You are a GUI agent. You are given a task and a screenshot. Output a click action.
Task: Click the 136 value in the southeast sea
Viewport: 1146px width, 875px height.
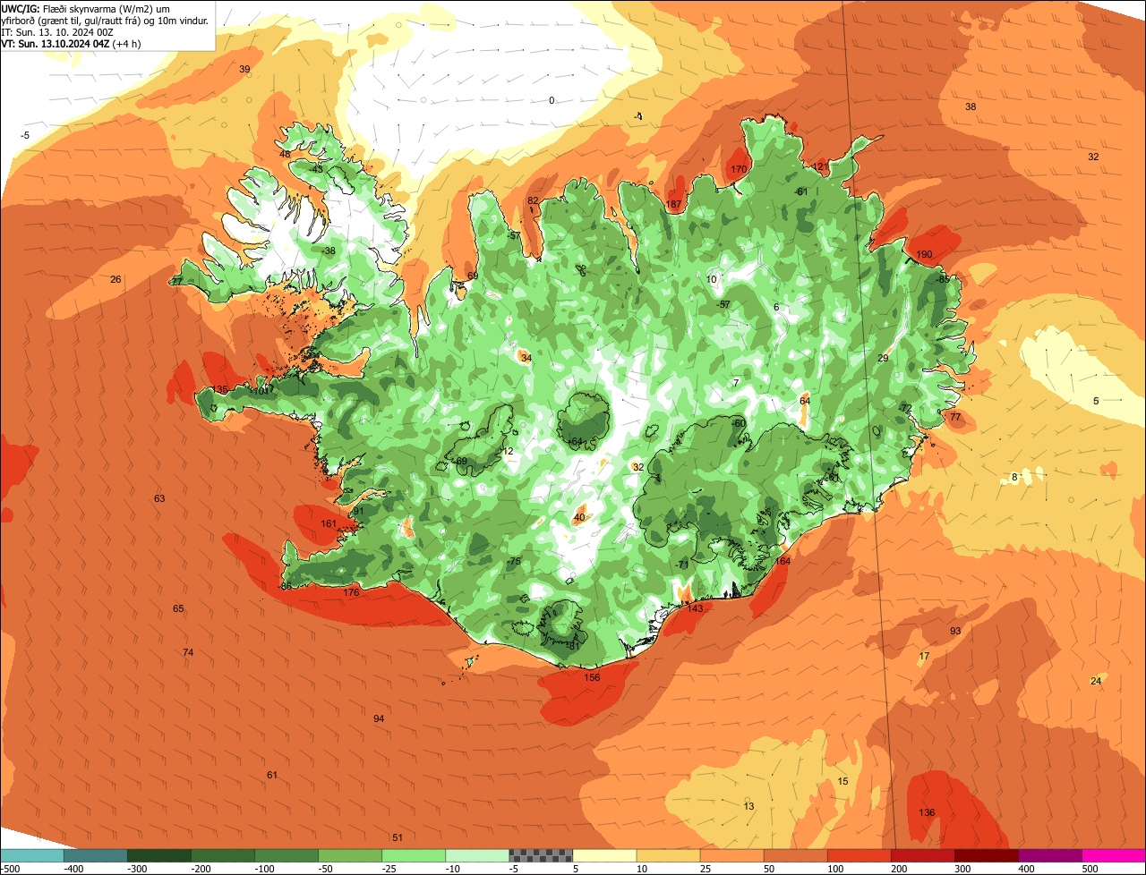click(927, 812)
